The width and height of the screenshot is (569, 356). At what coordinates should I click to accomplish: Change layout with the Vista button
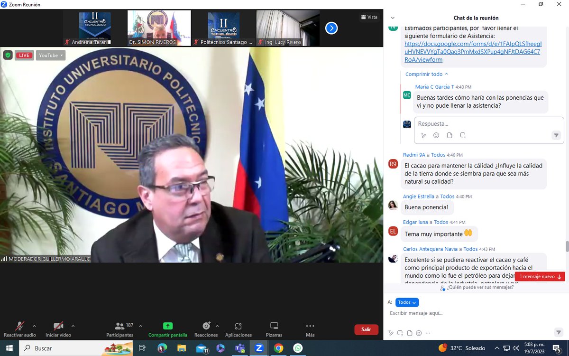369,17
